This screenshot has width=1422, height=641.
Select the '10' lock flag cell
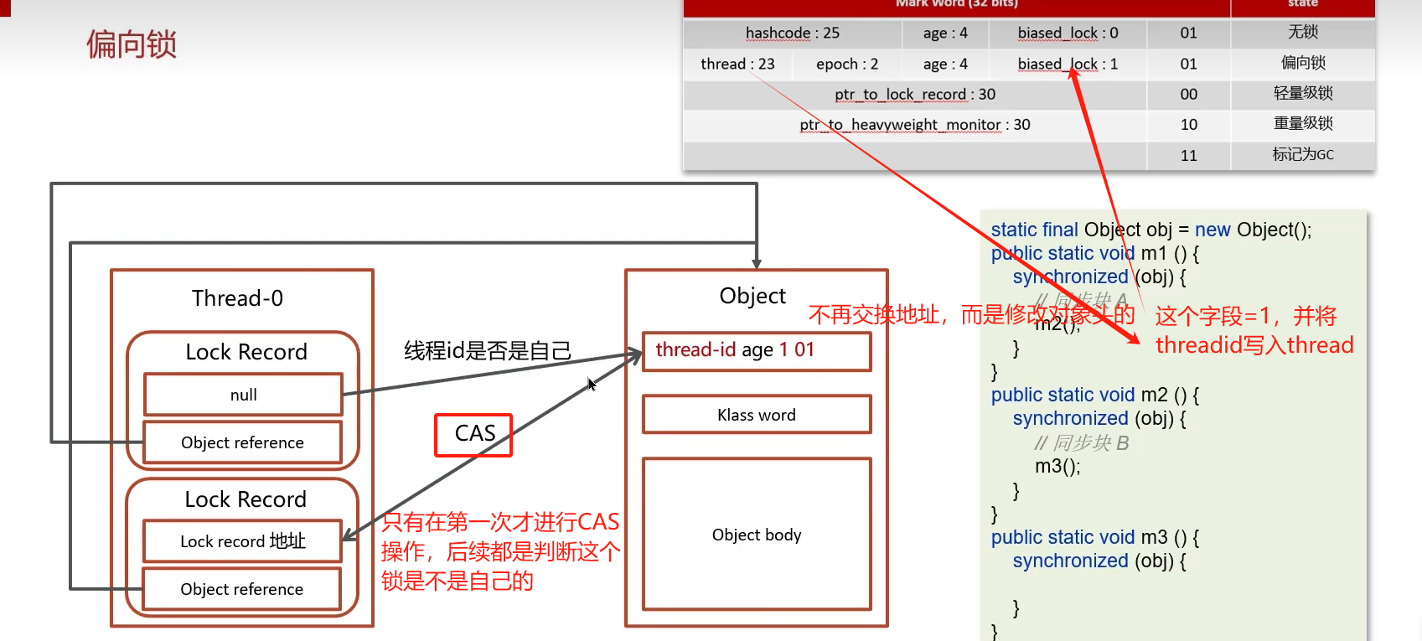1188,125
